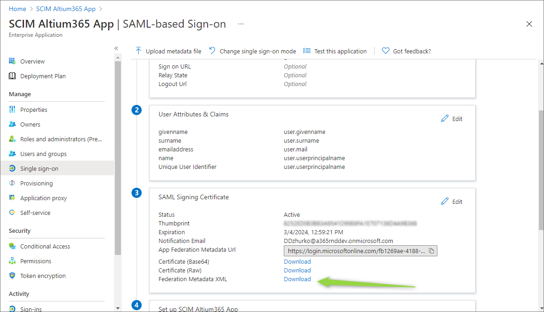Viewport: 544px width, 312px height.
Task: Collapse the left navigation pane
Action: click(x=116, y=48)
